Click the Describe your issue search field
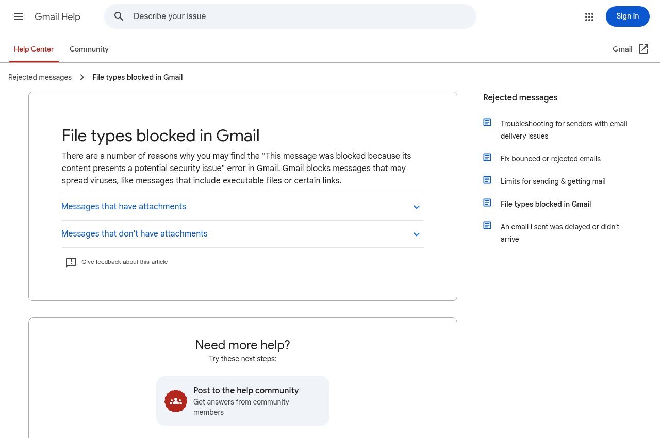 290,16
